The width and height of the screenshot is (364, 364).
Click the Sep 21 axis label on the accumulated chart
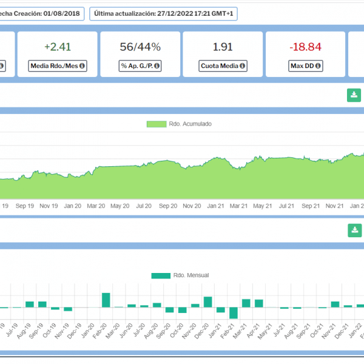pos(311,206)
